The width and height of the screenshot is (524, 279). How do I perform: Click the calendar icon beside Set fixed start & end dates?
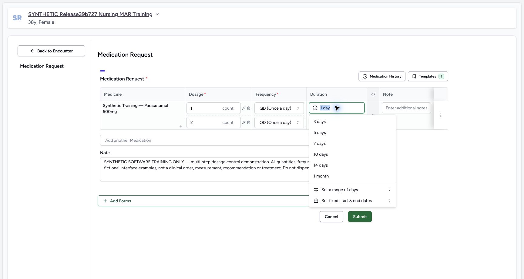(x=316, y=201)
